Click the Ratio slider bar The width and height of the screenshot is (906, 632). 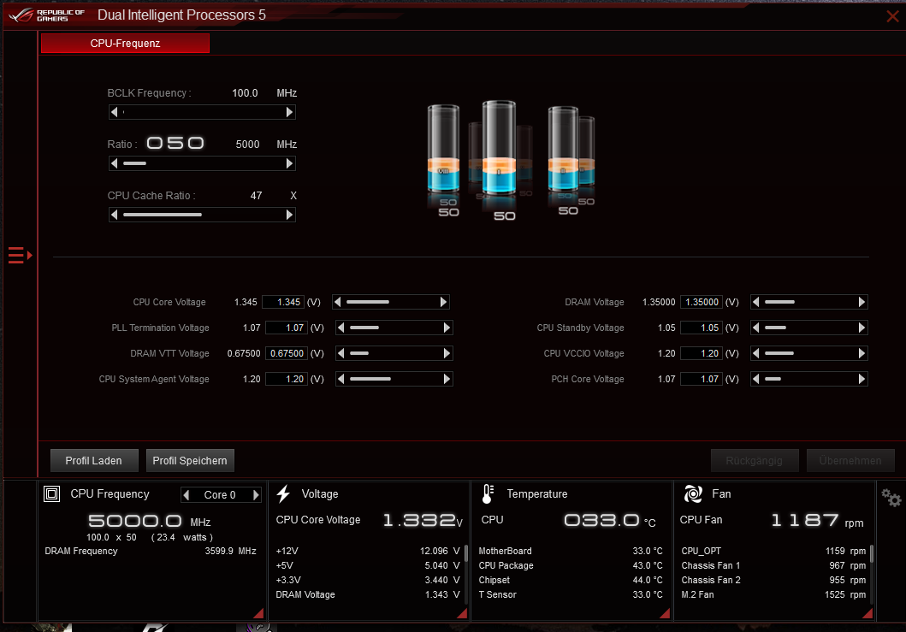point(202,163)
